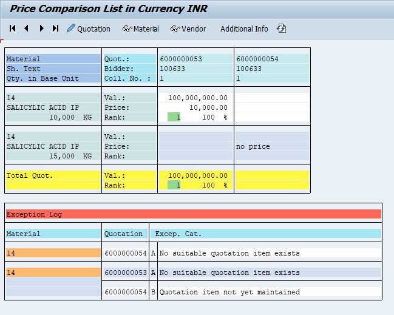Click the price value 10,000.00

208,107
